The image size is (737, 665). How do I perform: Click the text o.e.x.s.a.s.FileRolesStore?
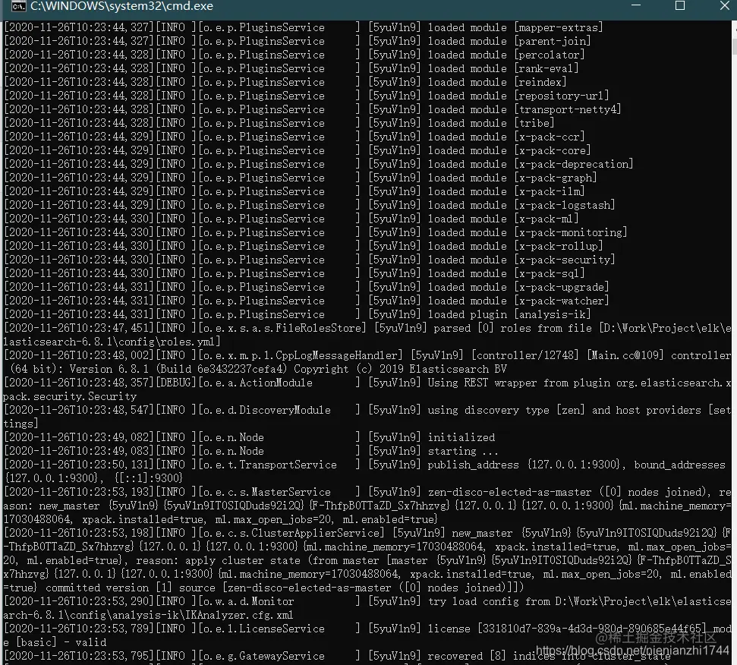(x=282, y=328)
